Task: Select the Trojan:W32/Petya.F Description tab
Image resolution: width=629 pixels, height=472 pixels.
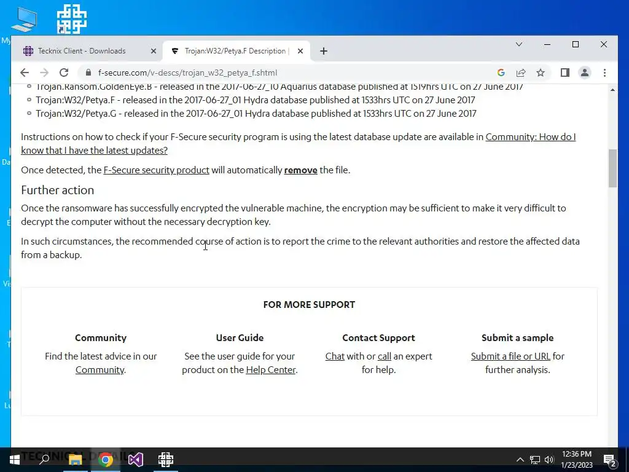Action: coord(236,51)
